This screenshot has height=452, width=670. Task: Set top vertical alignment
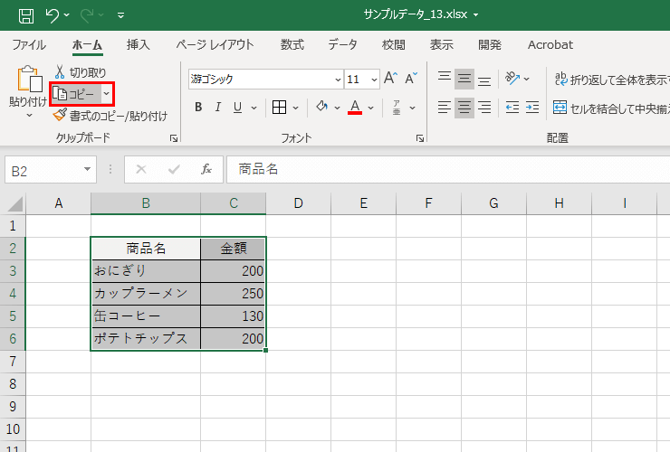pos(445,79)
